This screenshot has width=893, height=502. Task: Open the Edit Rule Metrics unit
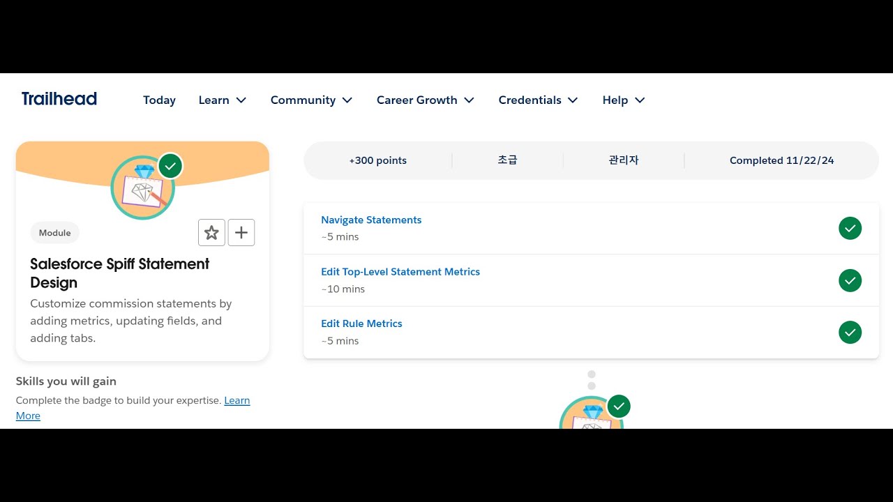[361, 324]
